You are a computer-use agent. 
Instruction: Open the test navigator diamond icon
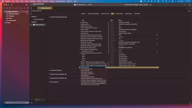(x=19, y=8)
